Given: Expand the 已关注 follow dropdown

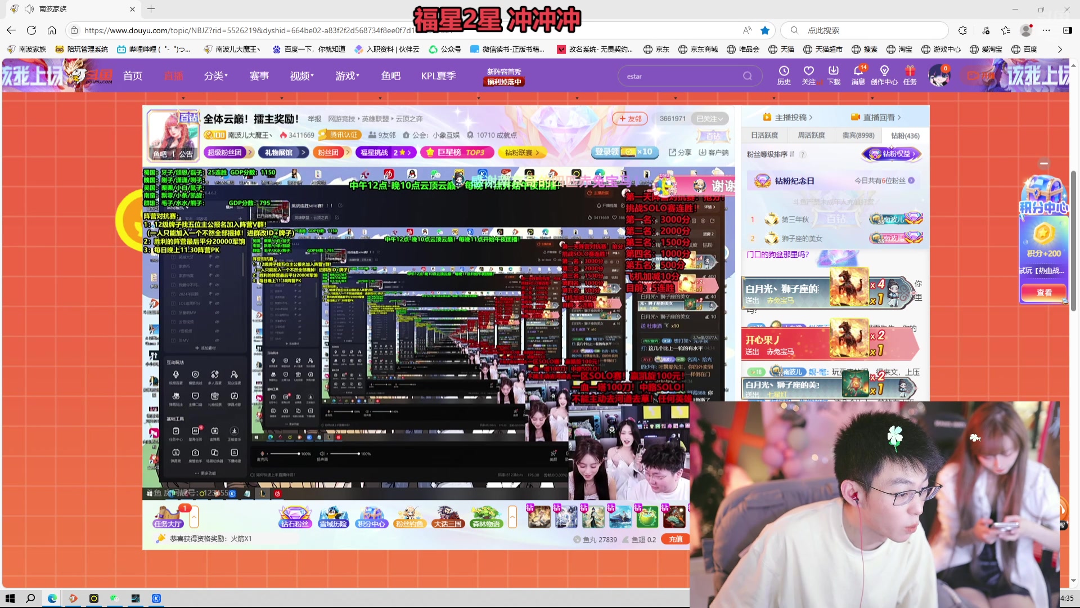Looking at the screenshot, I should [710, 119].
